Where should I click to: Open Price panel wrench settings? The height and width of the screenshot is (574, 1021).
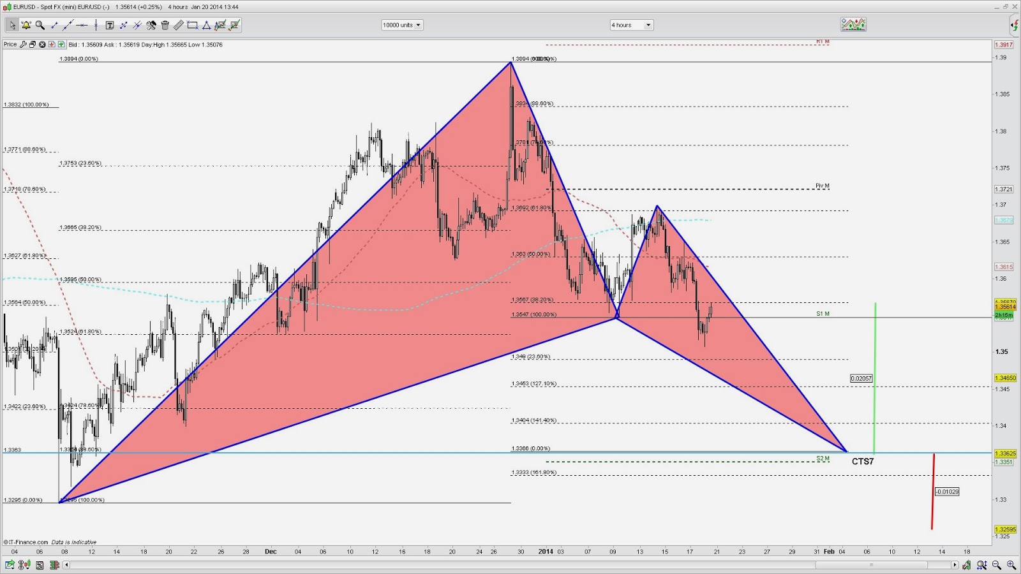[23, 45]
